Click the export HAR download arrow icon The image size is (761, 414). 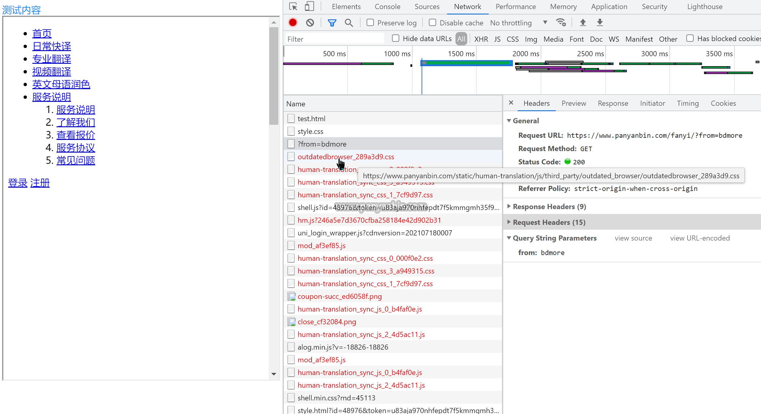(600, 22)
